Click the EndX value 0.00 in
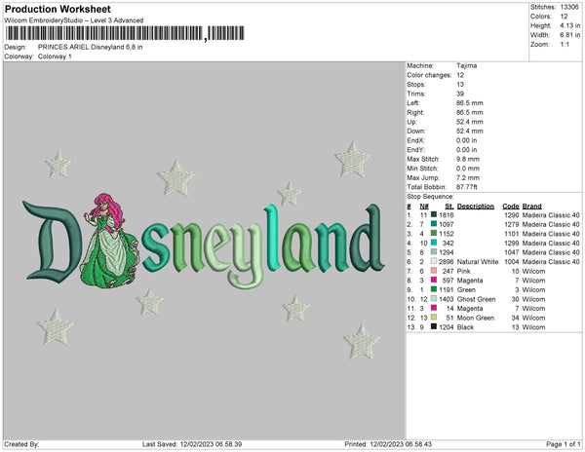Image resolution: width=585 pixels, height=452 pixels. tap(466, 140)
